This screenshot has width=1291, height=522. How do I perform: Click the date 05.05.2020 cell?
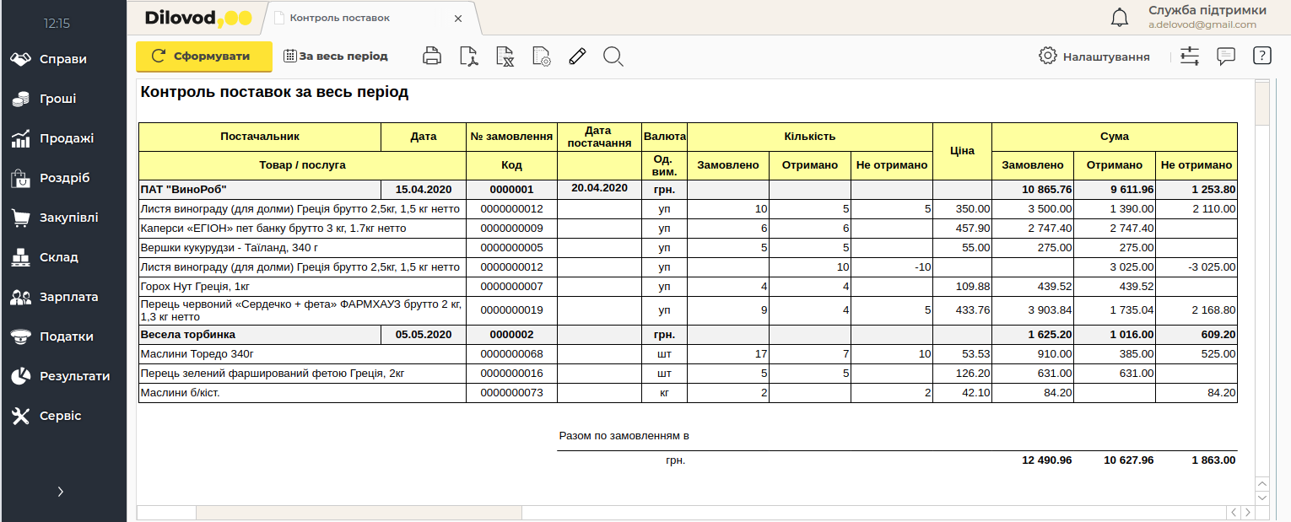424,335
